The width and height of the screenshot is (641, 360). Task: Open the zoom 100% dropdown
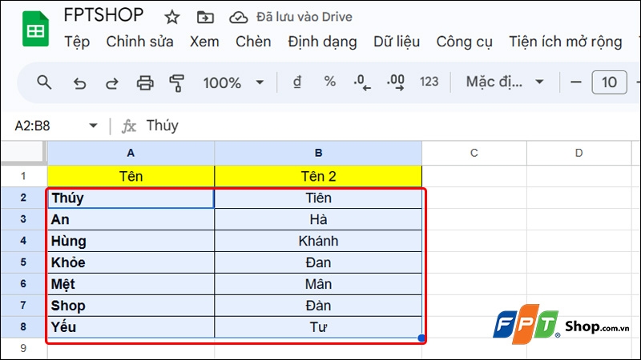[x=233, y=83]
